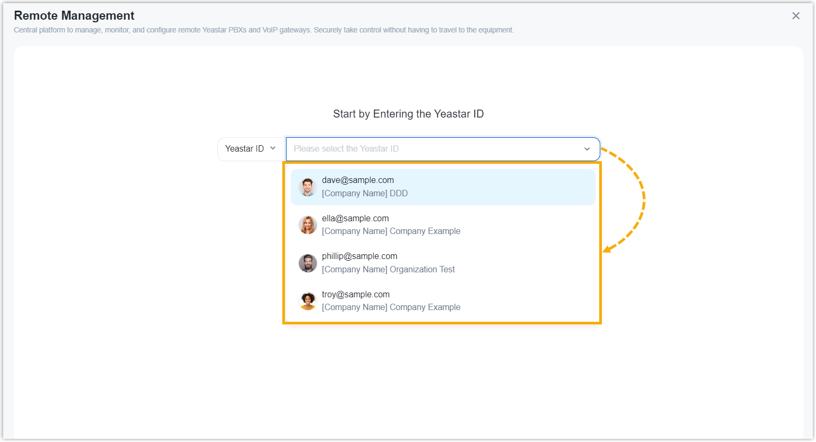Click Troy's '[Company Name] Company Example' line

click(391, 307)
